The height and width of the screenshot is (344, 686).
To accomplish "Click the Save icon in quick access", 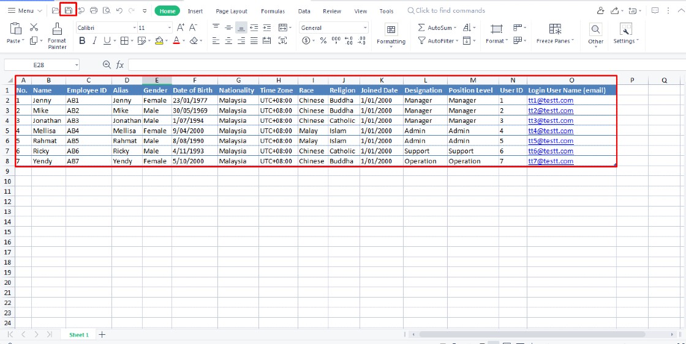I will (68, 10).
